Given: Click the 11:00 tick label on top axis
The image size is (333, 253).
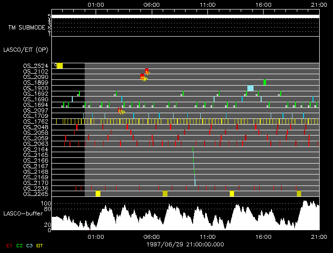Looking at the screenshot, I should coord(207,4).
